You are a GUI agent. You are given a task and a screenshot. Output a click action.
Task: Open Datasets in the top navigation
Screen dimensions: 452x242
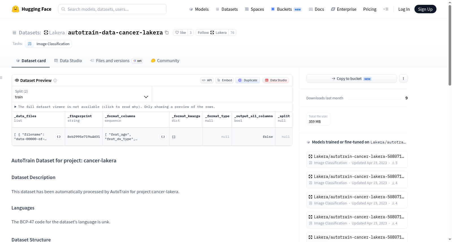(227, 9)
